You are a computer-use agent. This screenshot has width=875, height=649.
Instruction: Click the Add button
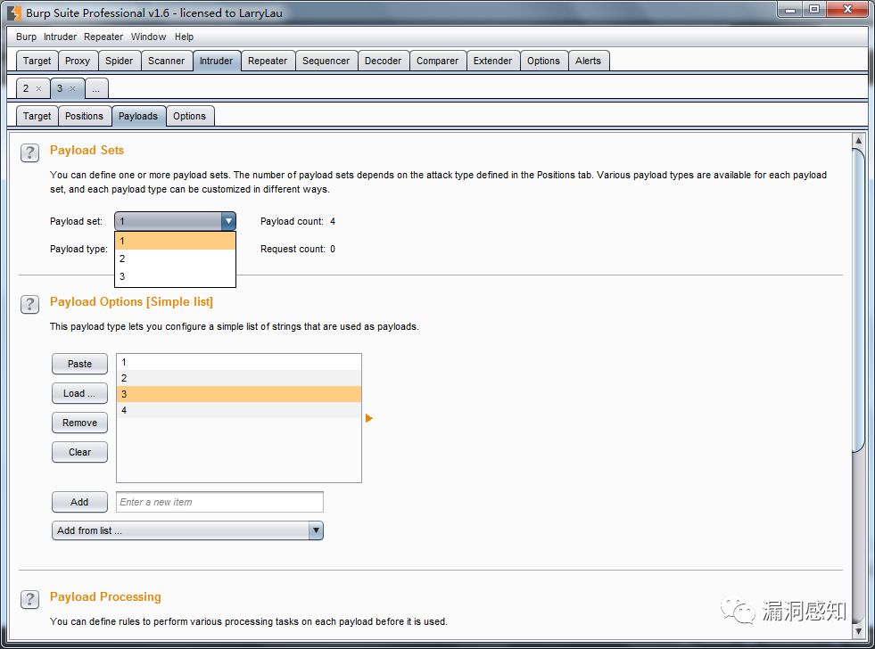(79, 502)
